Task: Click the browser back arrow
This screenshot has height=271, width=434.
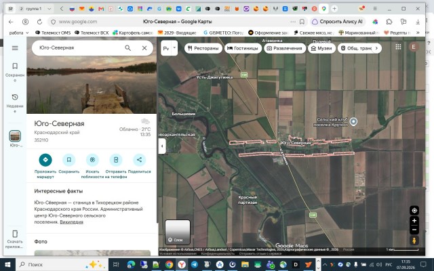Action: (11, 22)
